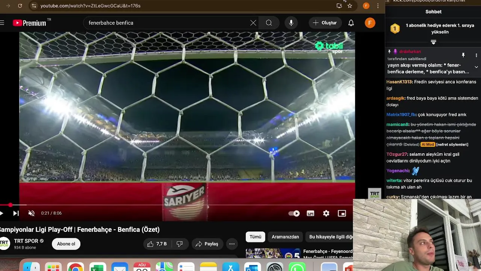
Task: Subscribe with Abone ol button
Action: (x=66, y=244)
